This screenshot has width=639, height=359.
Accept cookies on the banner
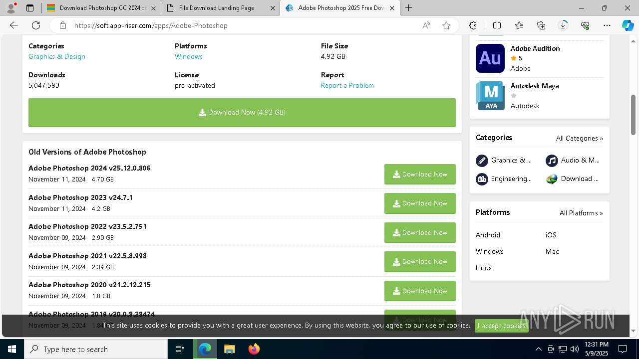click(501, 326)
